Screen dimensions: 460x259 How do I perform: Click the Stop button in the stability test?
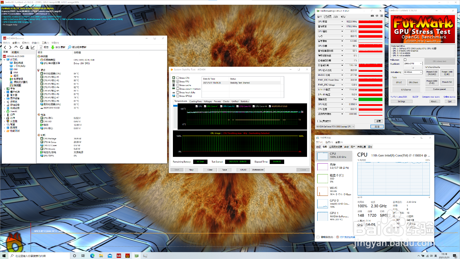191,169
